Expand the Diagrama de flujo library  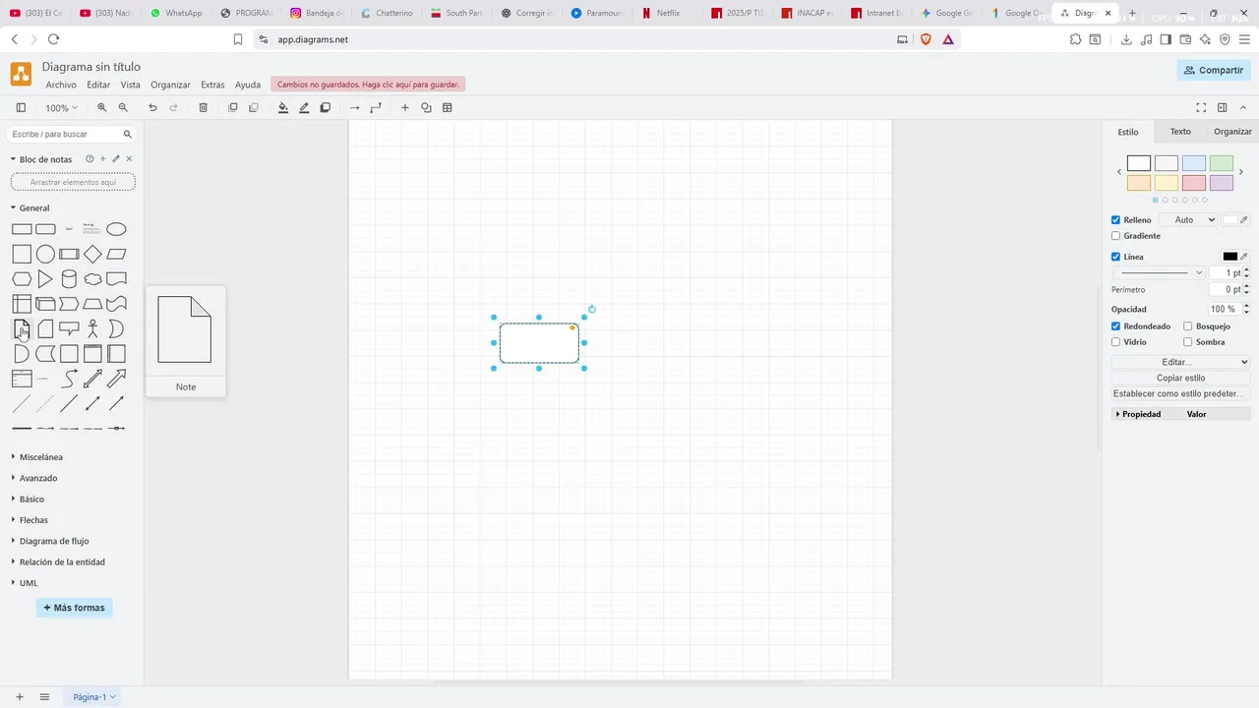coord(53,541)
